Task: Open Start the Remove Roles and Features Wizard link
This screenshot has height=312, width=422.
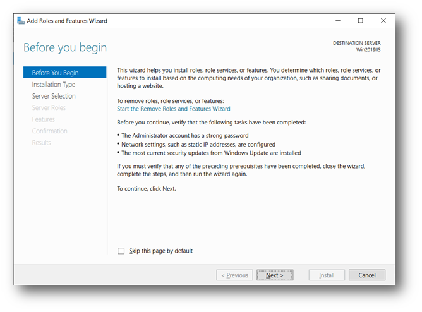Action: coord(174,109)
